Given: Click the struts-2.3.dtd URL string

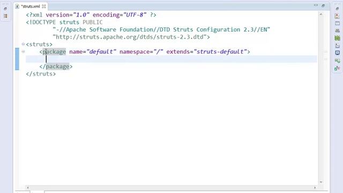Looking at the screenshot, I should [130, 37].
